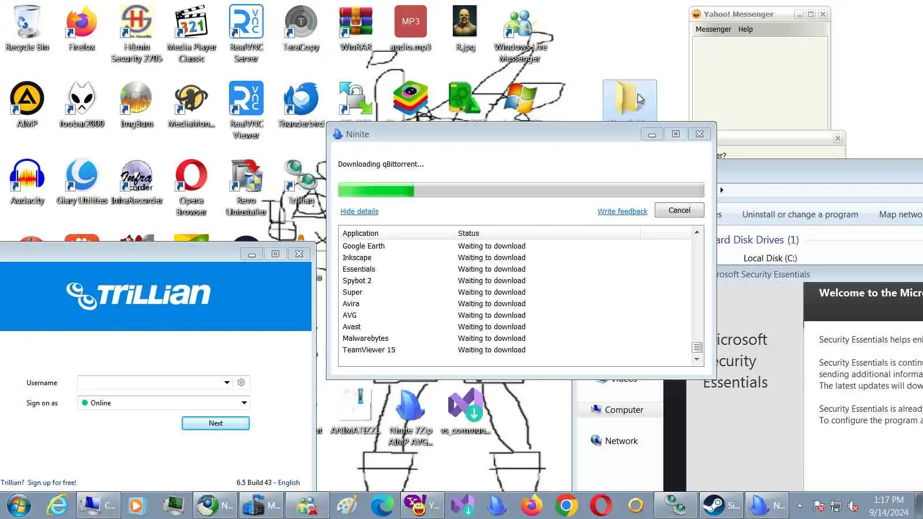Screen dimensions: 923x519
Task: Switch to Google Chrome in the taskbar
Action: point(566,506)
